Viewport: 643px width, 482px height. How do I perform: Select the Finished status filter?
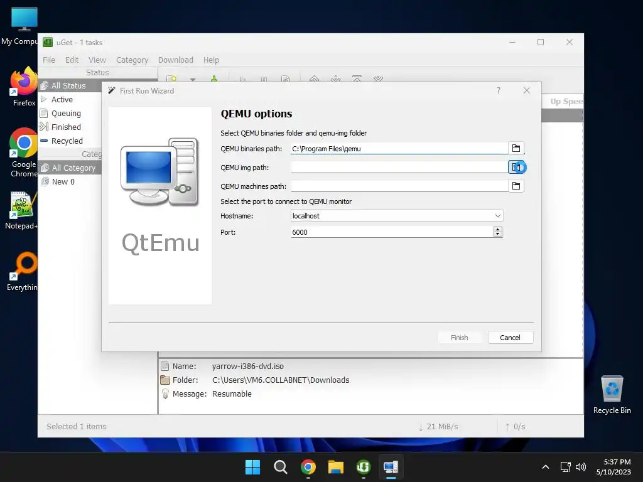click(70, 127)
